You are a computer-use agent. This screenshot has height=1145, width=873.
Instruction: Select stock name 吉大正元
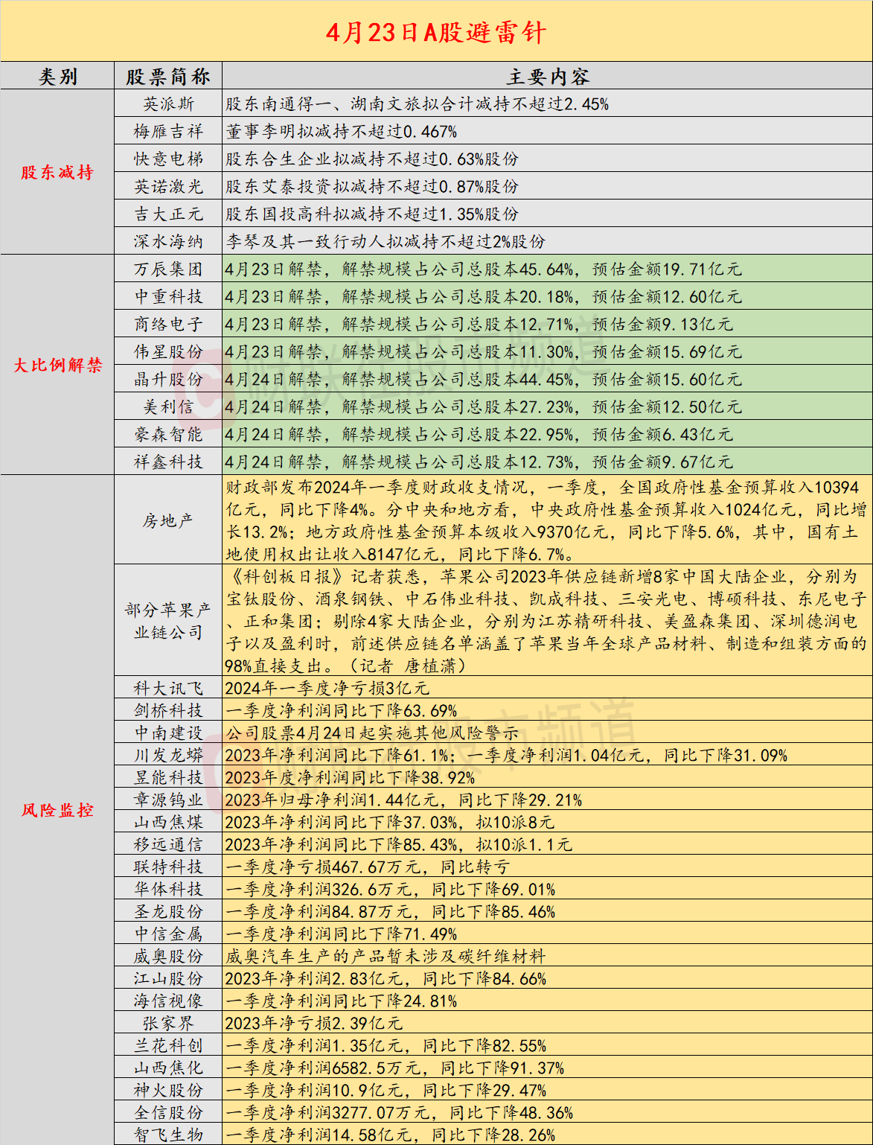[x=168, y=214]
